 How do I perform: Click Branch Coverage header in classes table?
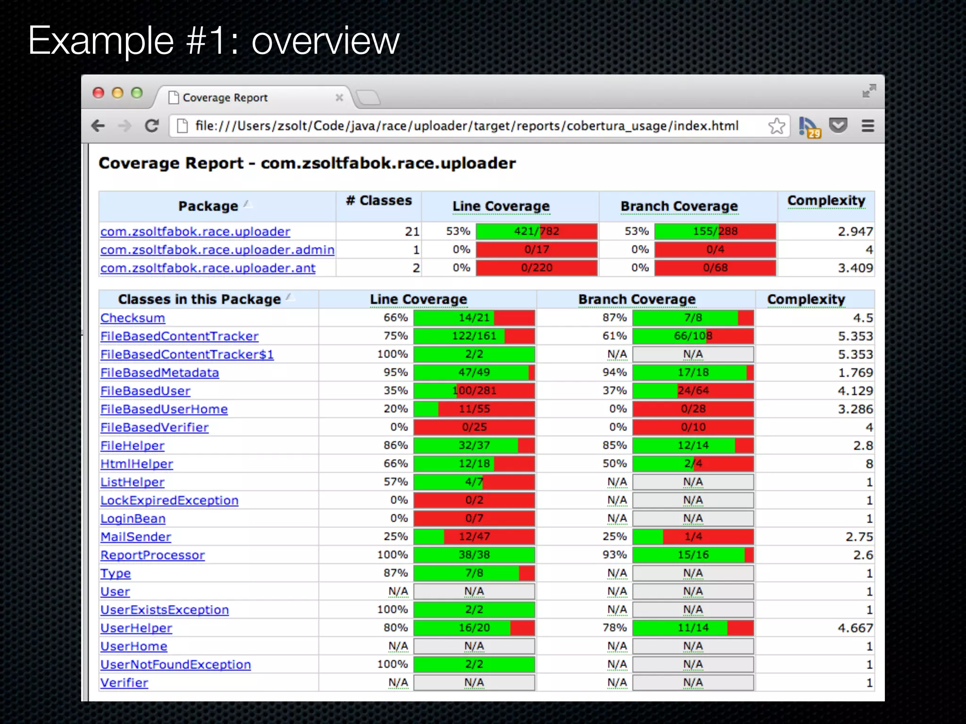click(637, 299)
